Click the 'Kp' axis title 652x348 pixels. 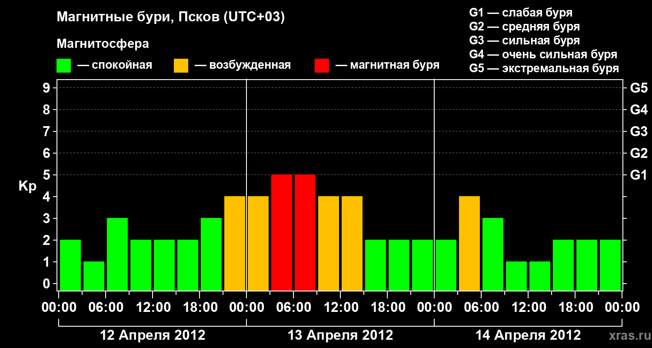tap(27, 187)
